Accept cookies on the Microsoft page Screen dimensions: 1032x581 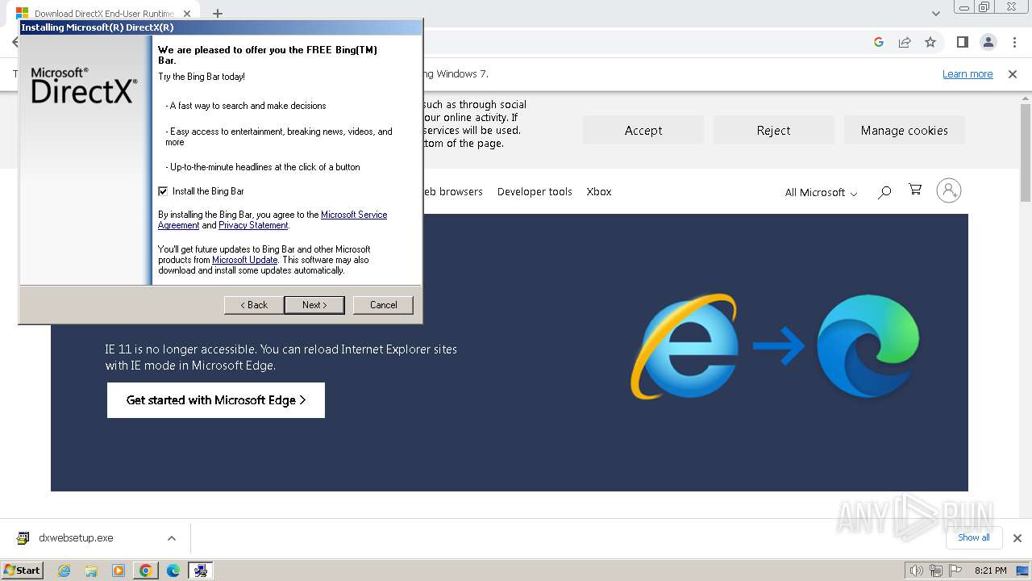tap(643, 130)
